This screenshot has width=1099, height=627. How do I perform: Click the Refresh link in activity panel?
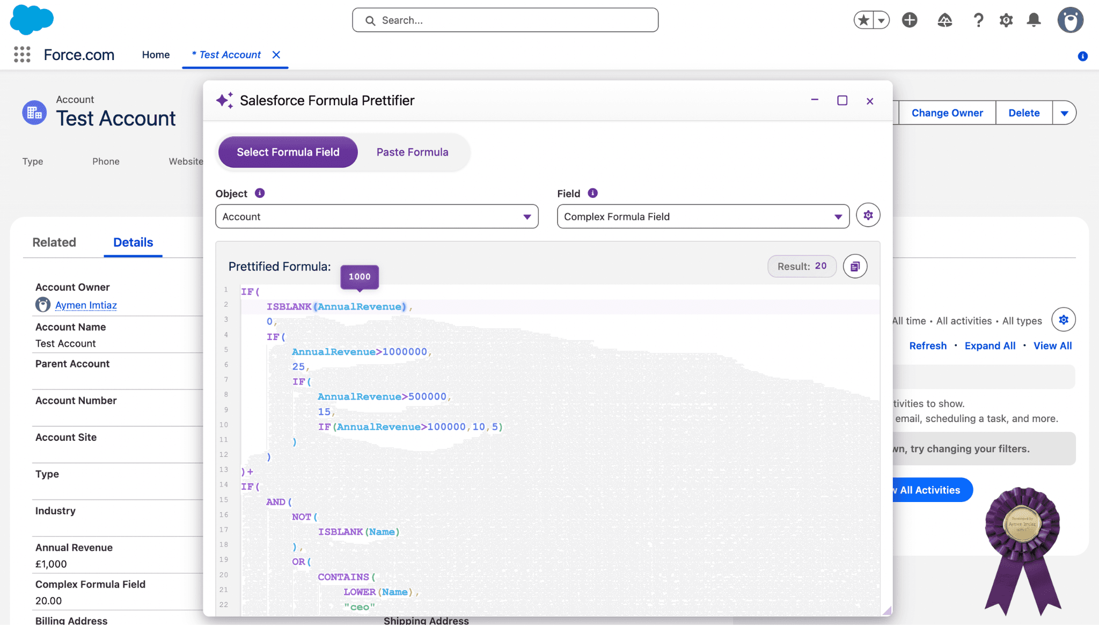coord(928,346)
